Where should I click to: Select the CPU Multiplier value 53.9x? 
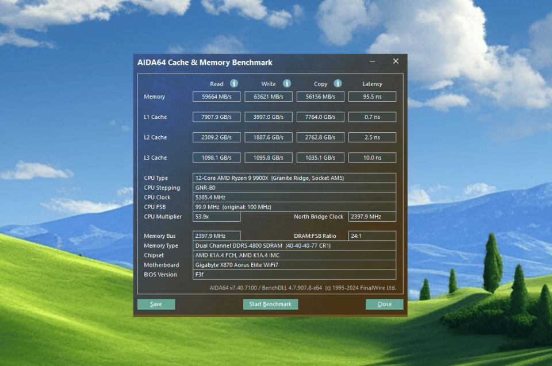[x=216, y=217]
